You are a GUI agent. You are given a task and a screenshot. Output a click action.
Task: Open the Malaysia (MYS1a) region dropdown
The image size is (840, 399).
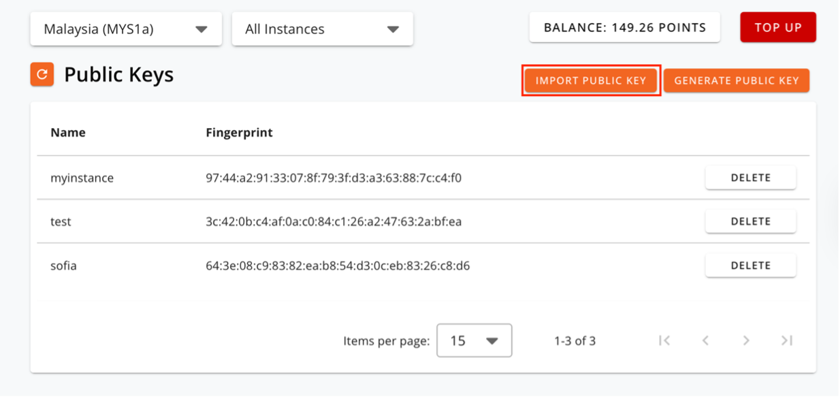(126, 29)
